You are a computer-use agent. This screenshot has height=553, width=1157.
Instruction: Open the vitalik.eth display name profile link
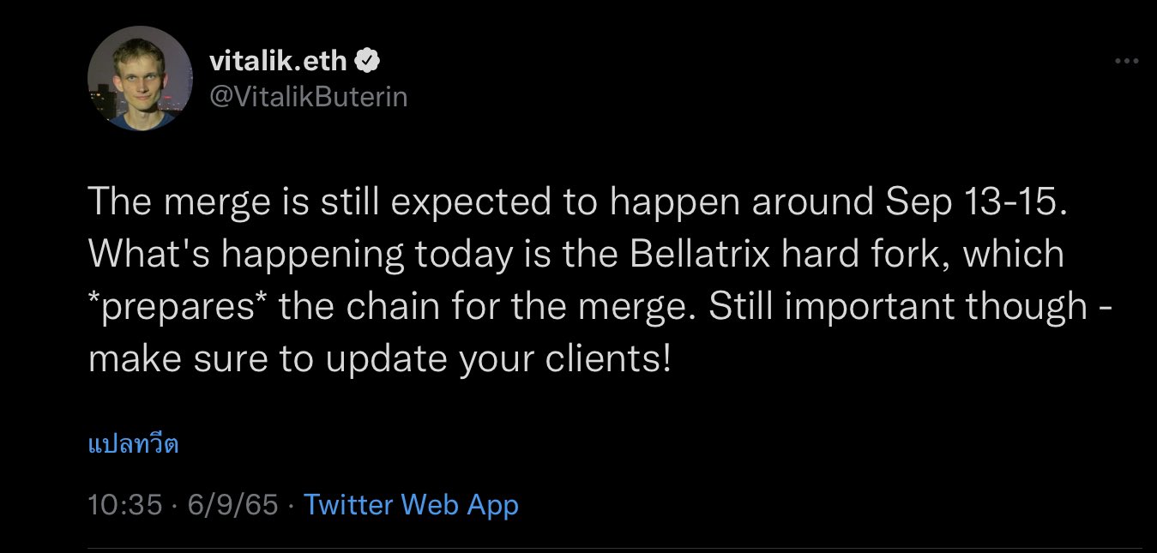280,62
